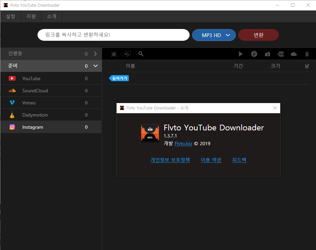316x250 pixels.
Task: Select YouTube in the sidebar
Action: tap(51, 79)
